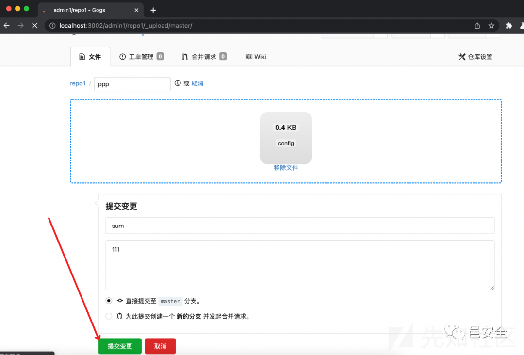This screenshot has height=355, width=524.
Task: Click the repo1 repository link
Action: click(x=78, y=83)
